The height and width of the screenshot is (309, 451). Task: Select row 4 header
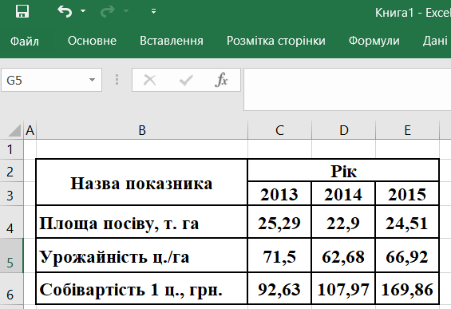click(x=11, y=222)
